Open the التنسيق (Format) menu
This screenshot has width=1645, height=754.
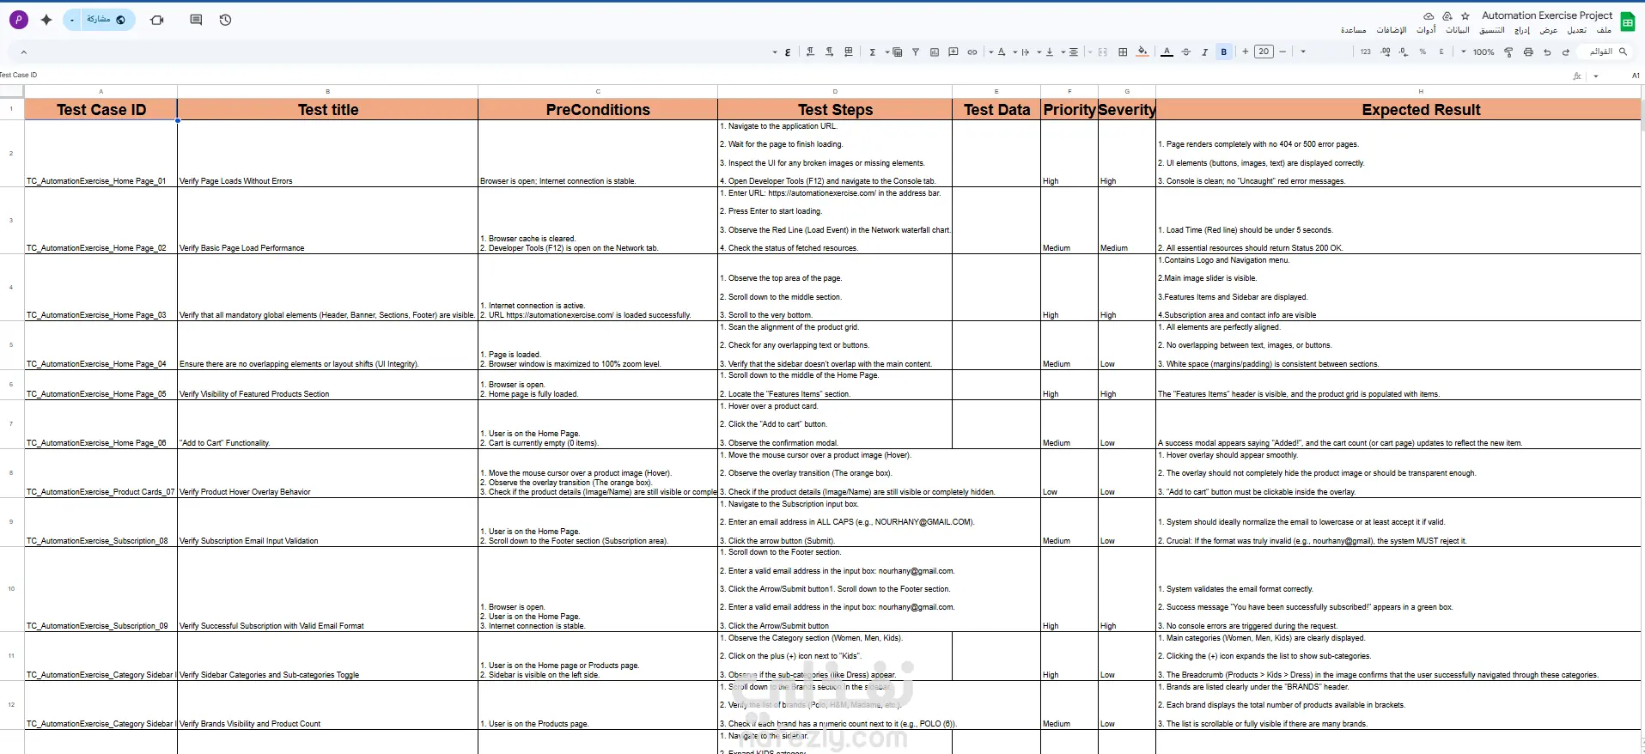click(1492, 30)
